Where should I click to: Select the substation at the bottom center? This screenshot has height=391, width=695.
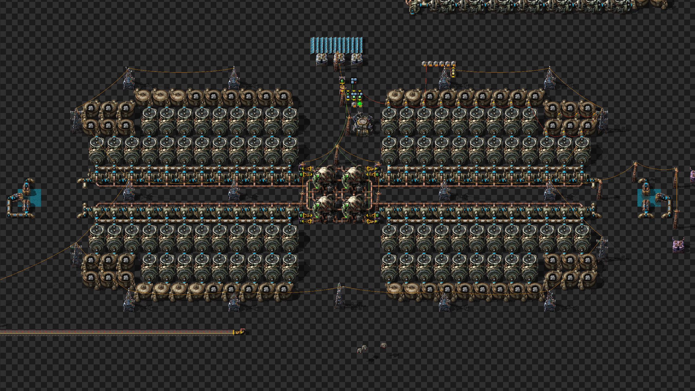click(339, 297)
